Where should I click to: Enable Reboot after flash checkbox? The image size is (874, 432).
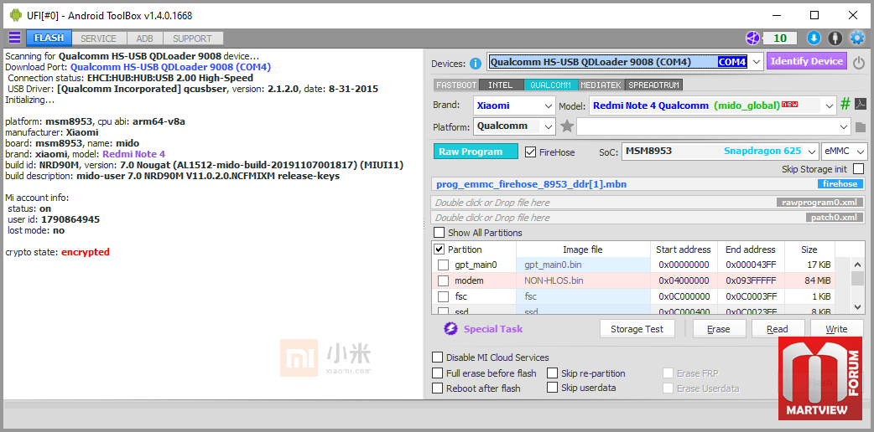coord(438,388)
